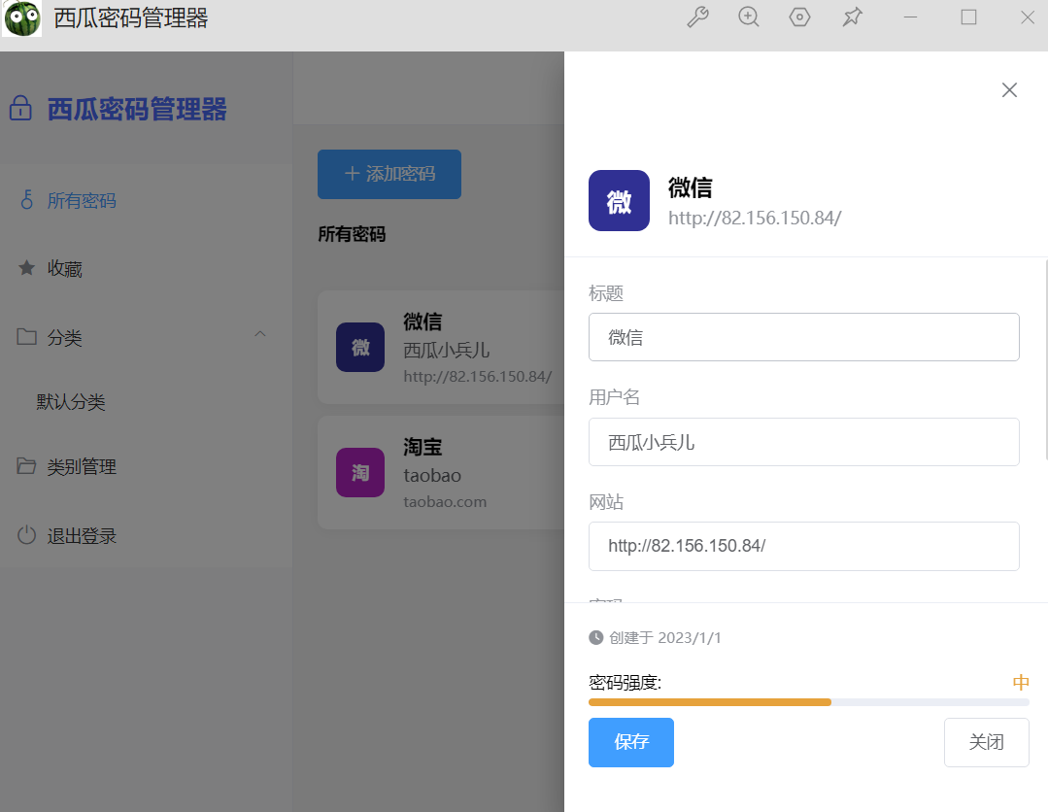Maximize the 西瓜密码管理器 window
The height and width of the screenshot is (812, 1048).
coord(968,17)
